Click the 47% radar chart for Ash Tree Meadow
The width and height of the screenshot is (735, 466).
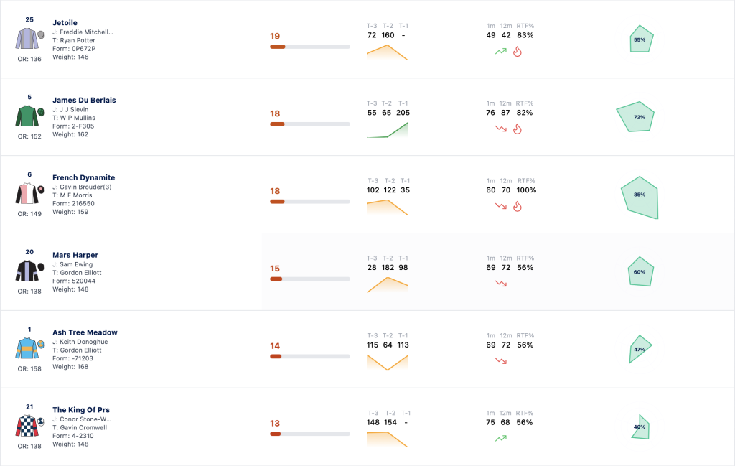[640, 349]
